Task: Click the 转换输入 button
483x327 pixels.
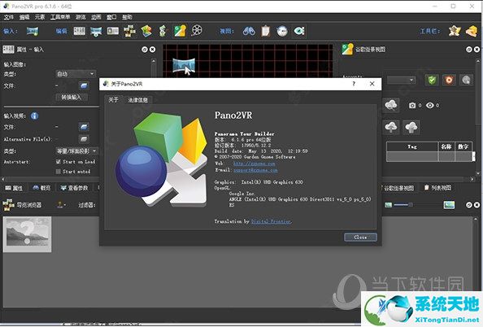Action: coord(72,98)
